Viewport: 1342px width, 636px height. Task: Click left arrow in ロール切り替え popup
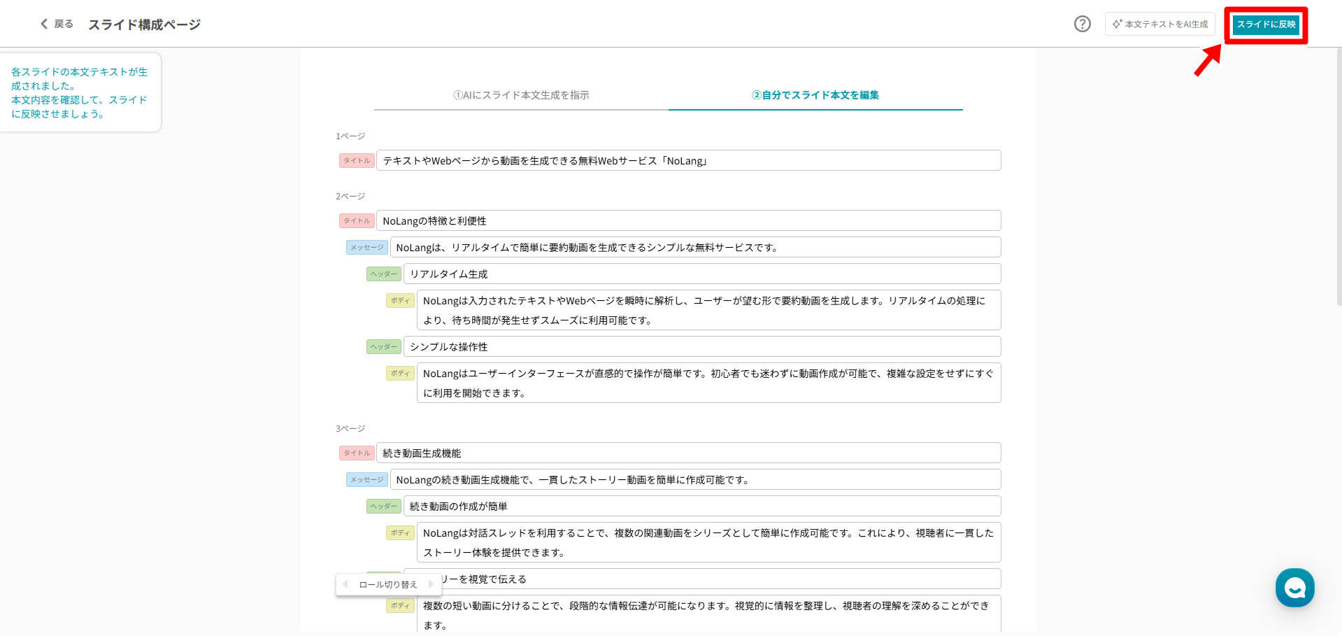click(x=345, y=584)
